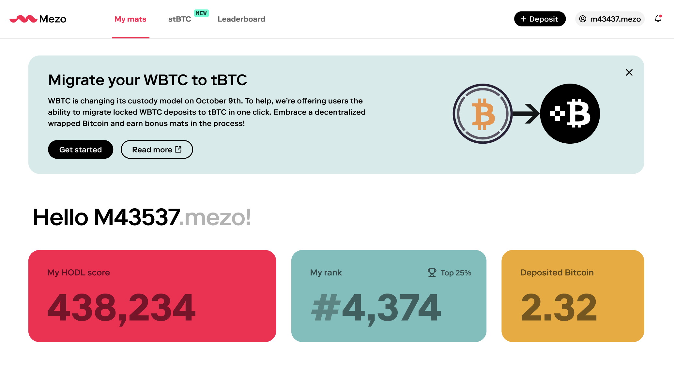Image resolution: width=674 pixels, height=367 pixels.
Task: Open the notifications bell
Action: (658, 19)
